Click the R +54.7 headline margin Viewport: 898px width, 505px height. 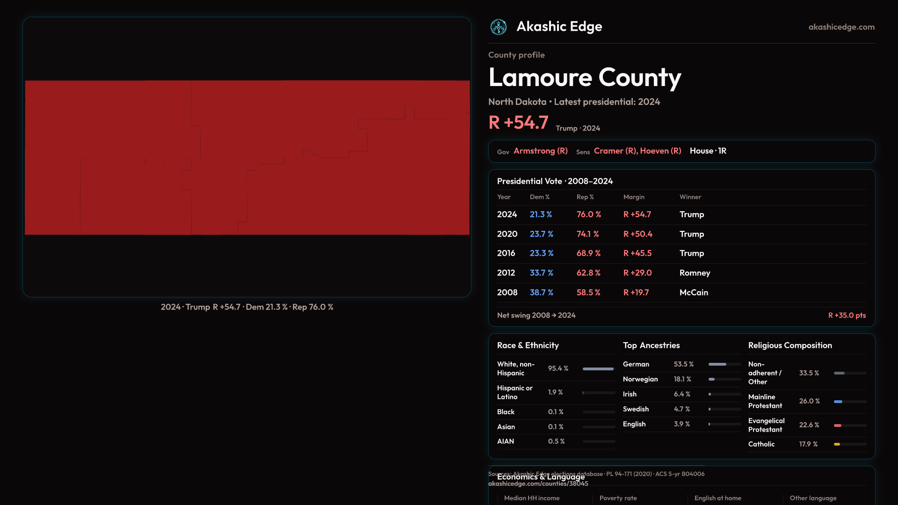[518, 123]
